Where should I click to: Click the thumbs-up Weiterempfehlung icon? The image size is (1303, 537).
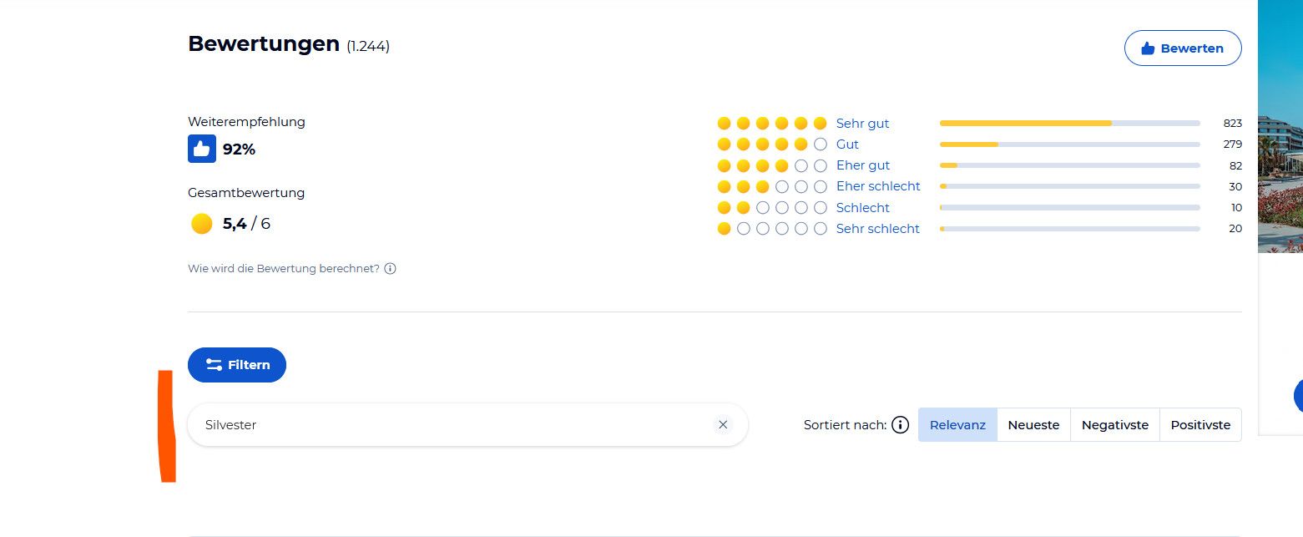click(202, 149)
